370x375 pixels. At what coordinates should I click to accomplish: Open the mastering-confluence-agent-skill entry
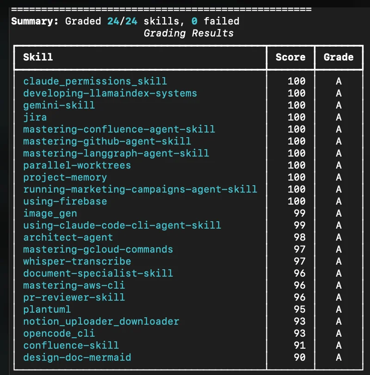119,129
